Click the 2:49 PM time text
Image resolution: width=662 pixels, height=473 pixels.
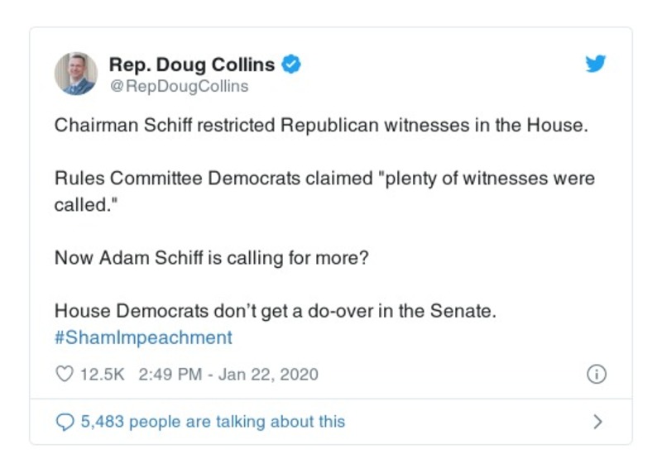click(x=170, y=374)
